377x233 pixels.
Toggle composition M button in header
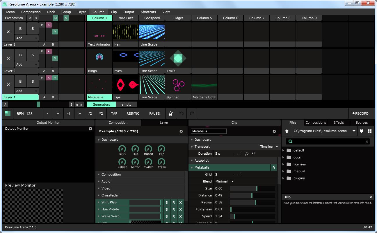pos(55,18)
